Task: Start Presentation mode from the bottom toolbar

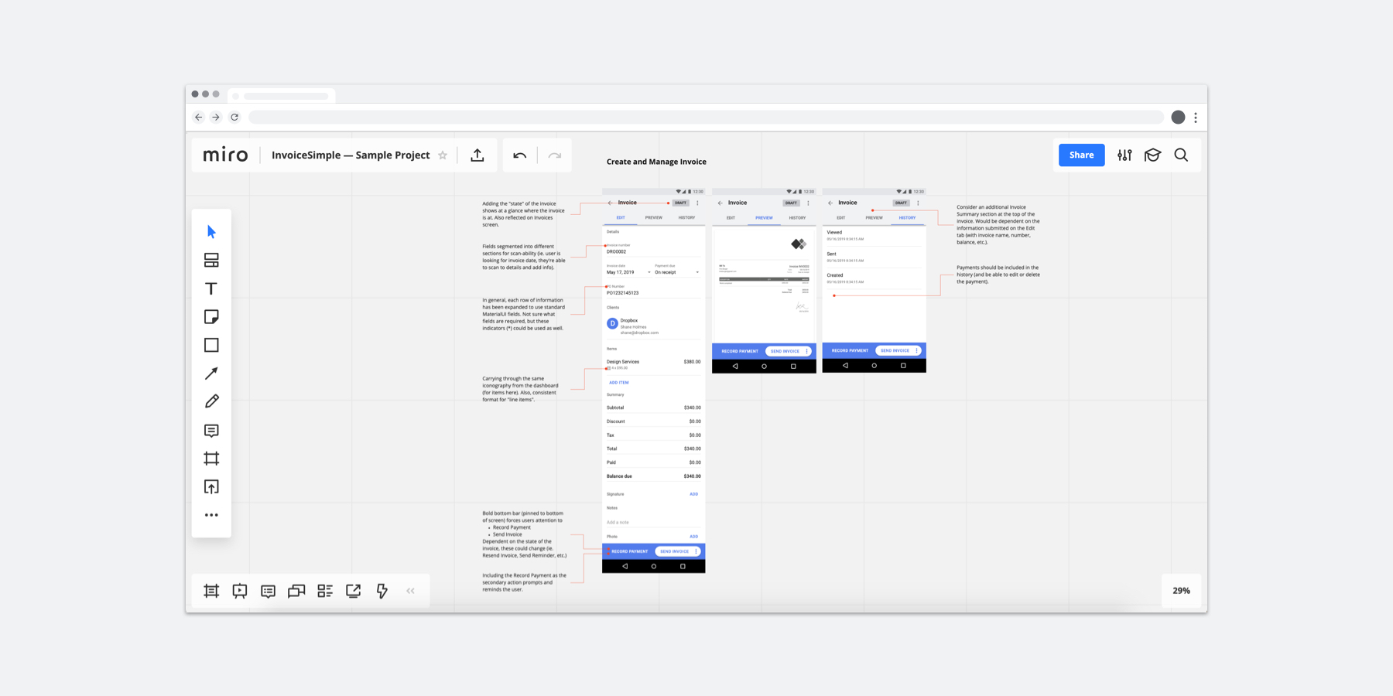Action: click(x=240, y=590)
